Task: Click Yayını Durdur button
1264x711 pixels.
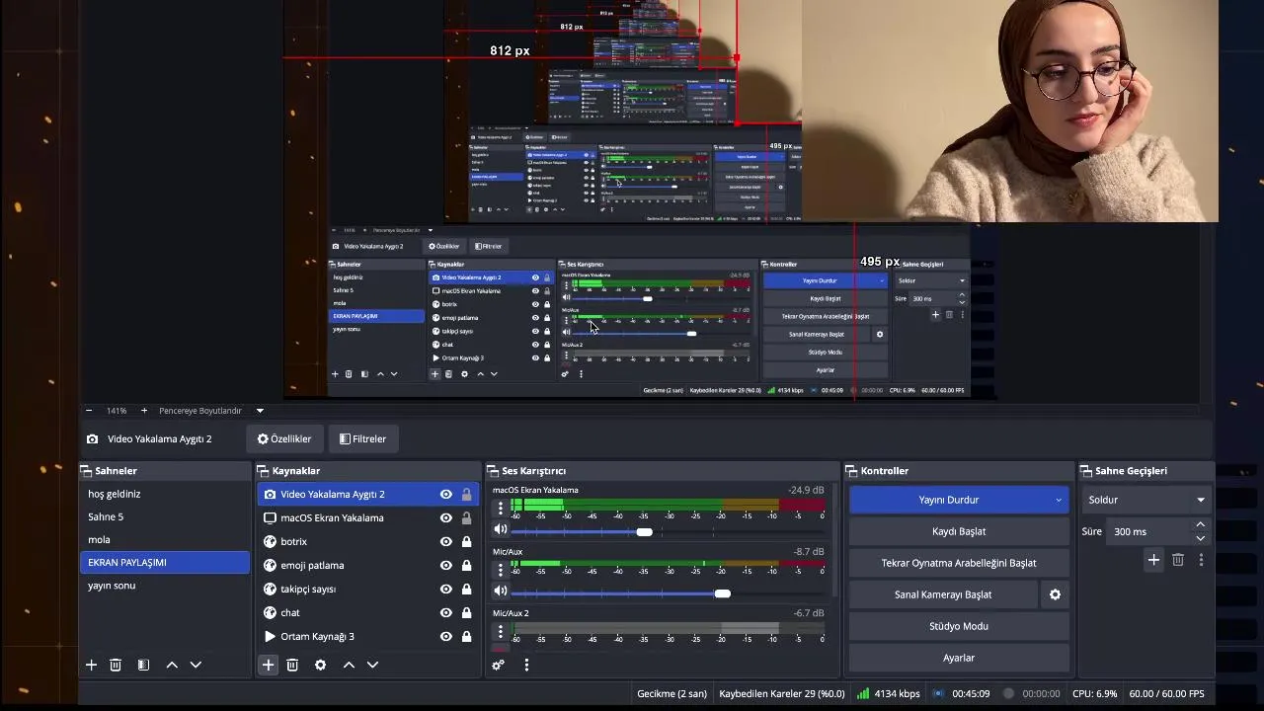Action: click(948, 500)
